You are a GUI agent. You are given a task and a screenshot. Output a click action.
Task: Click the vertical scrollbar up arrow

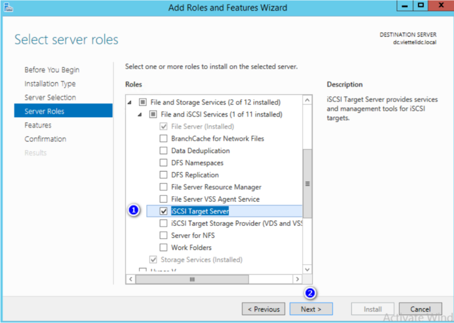pyautogui.click(x=307, y=100)
